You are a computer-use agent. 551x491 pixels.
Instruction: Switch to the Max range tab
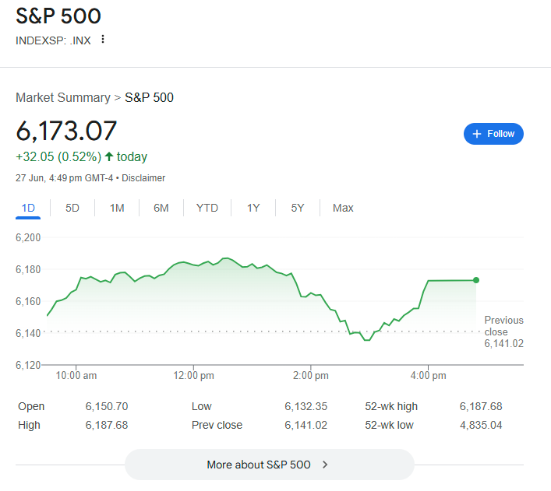click(x=343, y=208)
